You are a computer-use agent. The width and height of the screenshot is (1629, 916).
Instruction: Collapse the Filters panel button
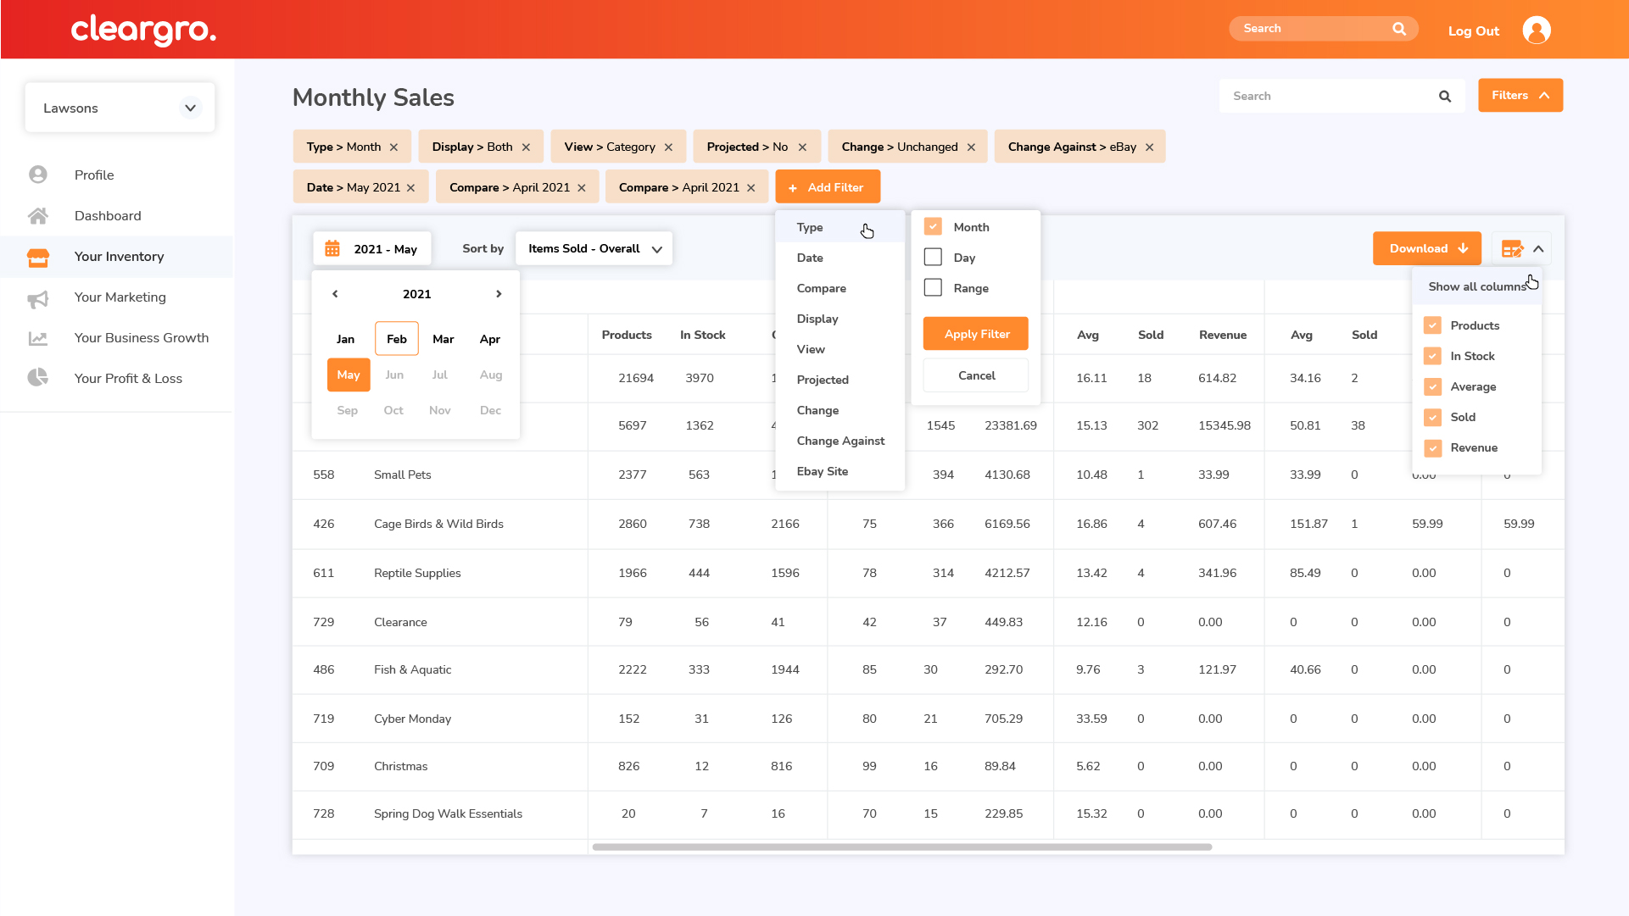coord(1520,96)
